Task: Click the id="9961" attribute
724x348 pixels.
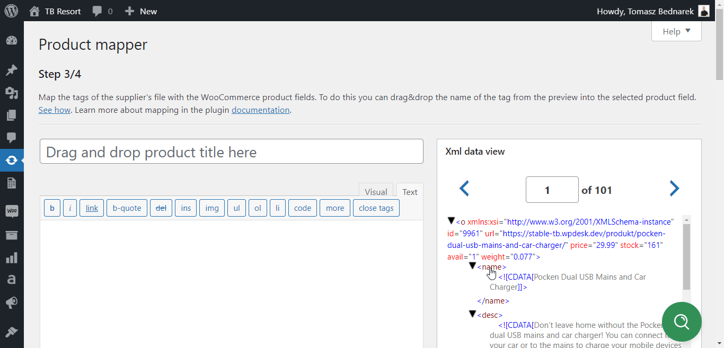Action: (465, 234)
